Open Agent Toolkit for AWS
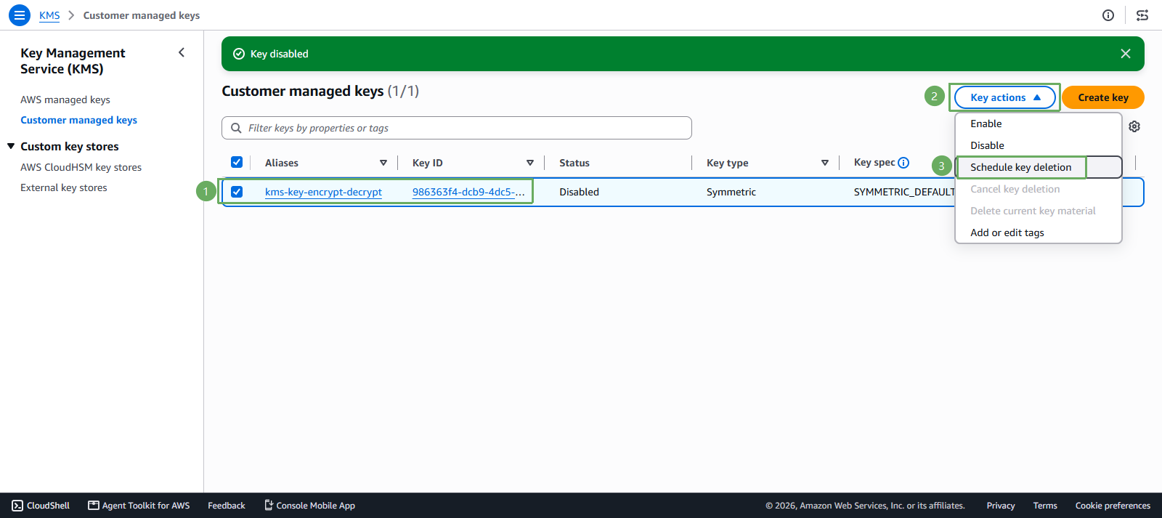Image resolution: width=1162 pixels, height=518 pixels. tap(139, 506)
